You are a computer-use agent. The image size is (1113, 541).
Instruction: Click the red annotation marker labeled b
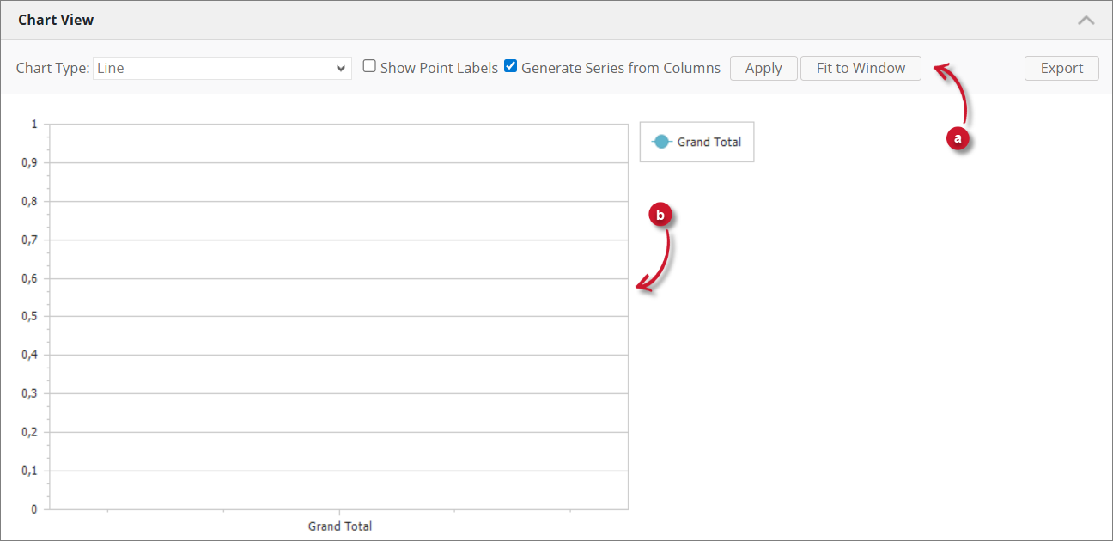pos(660,216)
